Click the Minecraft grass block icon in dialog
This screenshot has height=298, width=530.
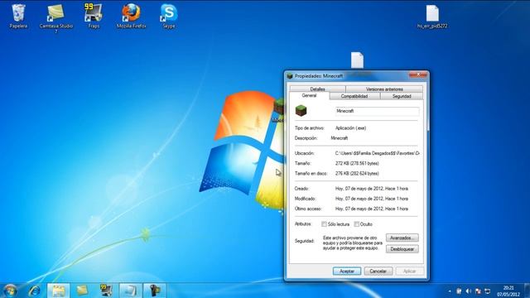tap(301, 110)
